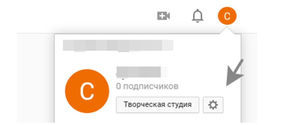Expand upload options from the video-plus icon

(164, 16)
